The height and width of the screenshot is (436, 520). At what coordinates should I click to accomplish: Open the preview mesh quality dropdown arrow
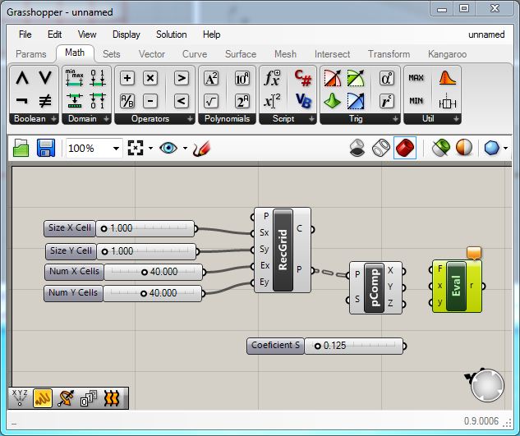pyautogui.click(x=505, y=148)
